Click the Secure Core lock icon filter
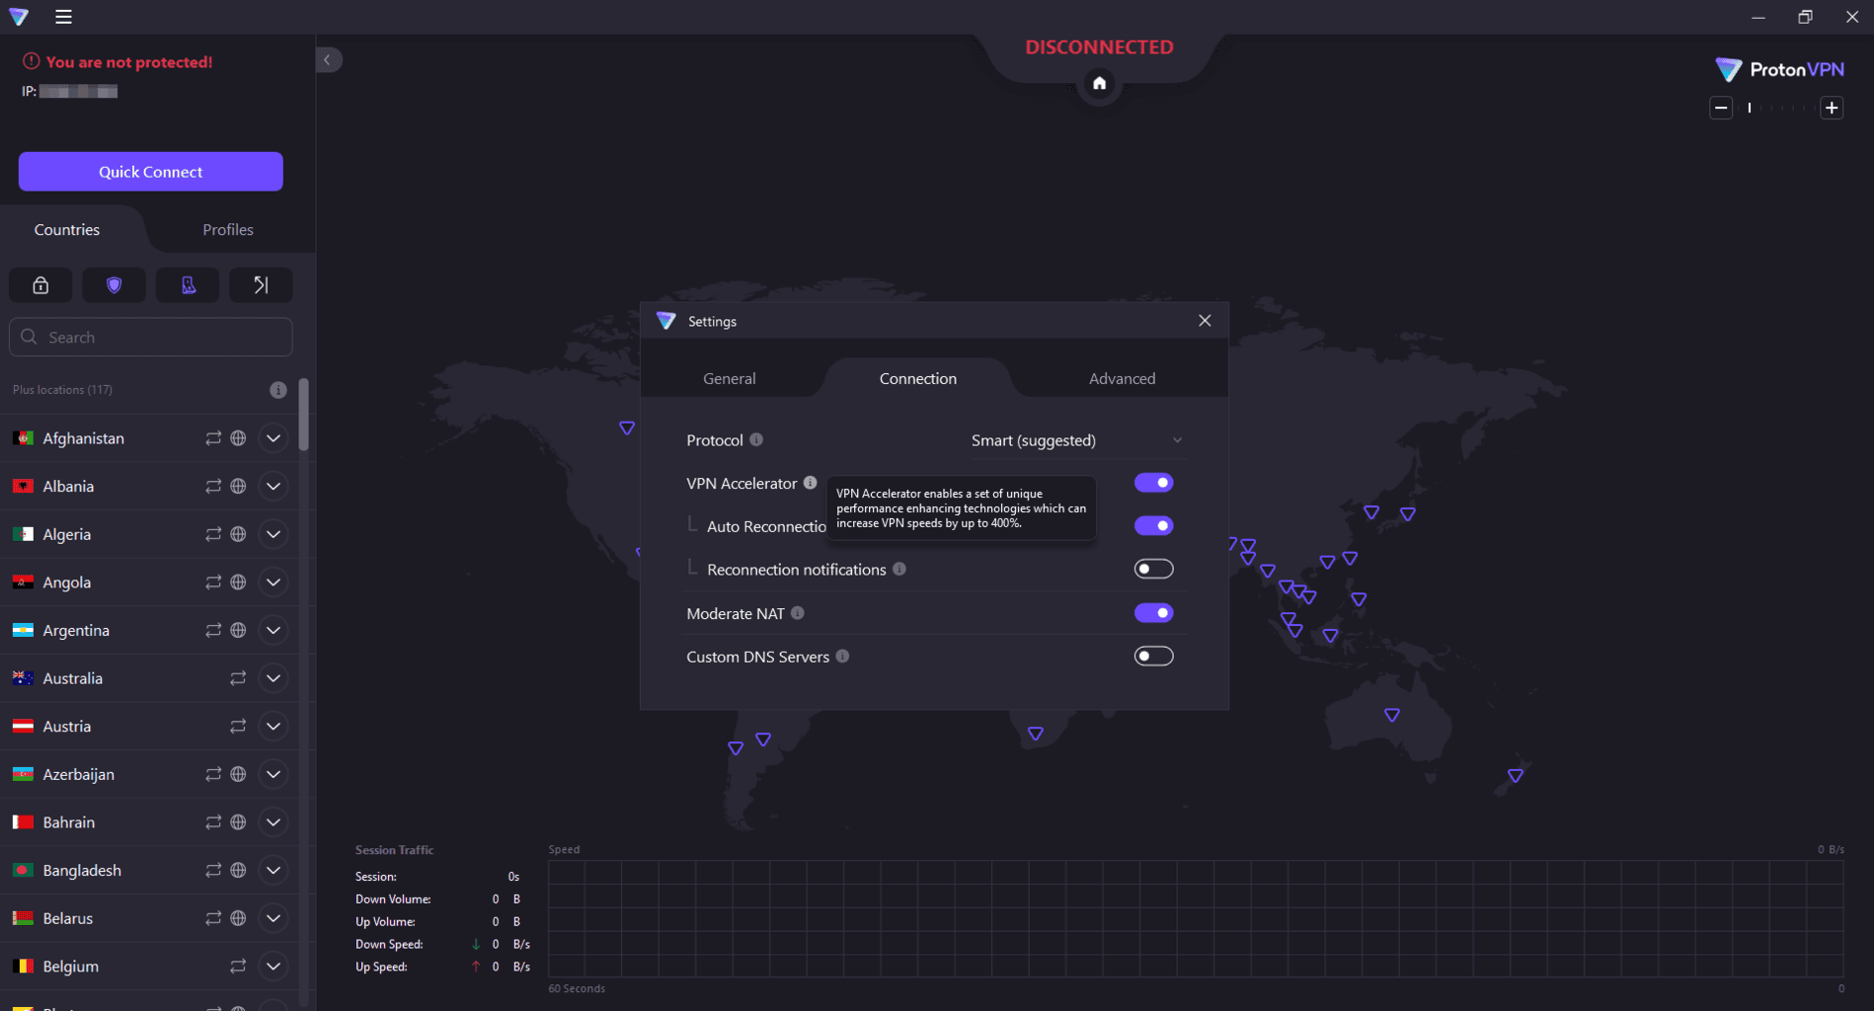 tap(40, 285)
